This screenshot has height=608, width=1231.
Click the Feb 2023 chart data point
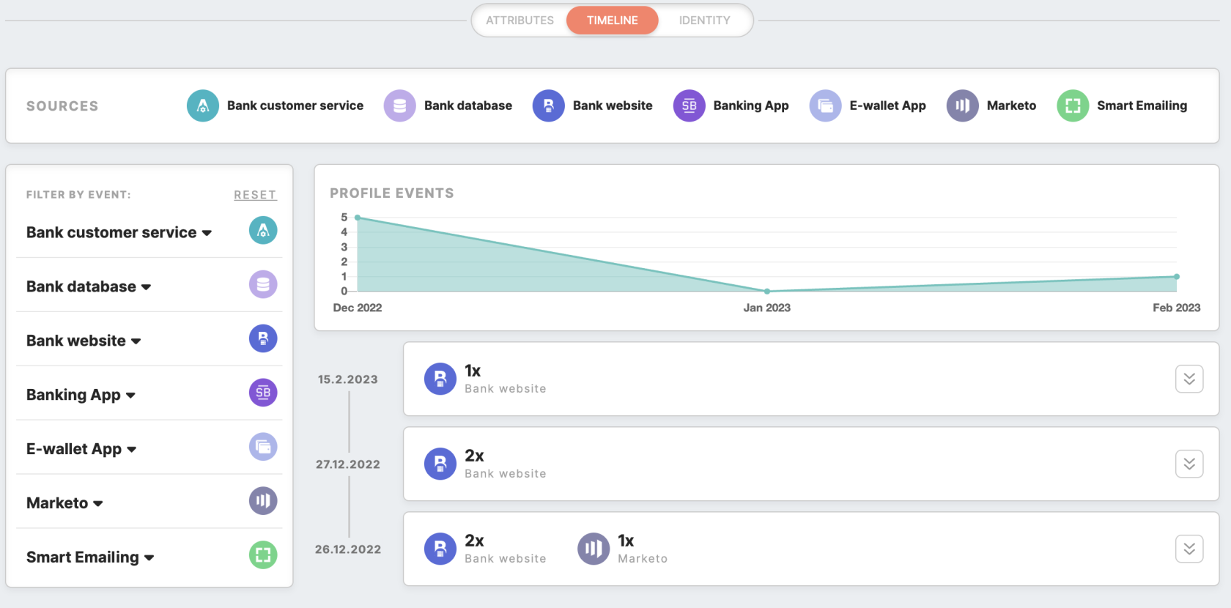[1177, 277]
